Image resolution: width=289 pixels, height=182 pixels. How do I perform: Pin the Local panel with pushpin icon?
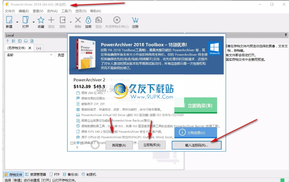coord(286,35)
